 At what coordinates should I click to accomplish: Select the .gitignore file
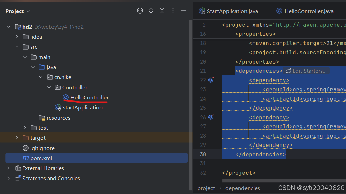pyautogui.click(x=42, y=148)
